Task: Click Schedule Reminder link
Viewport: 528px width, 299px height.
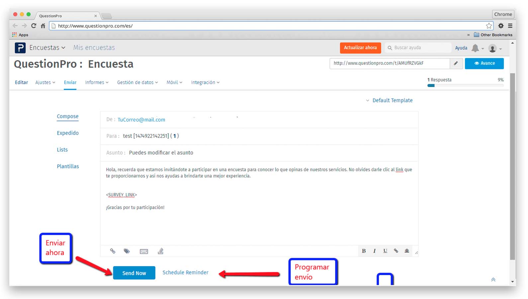Action: click(x=185, y=272)
